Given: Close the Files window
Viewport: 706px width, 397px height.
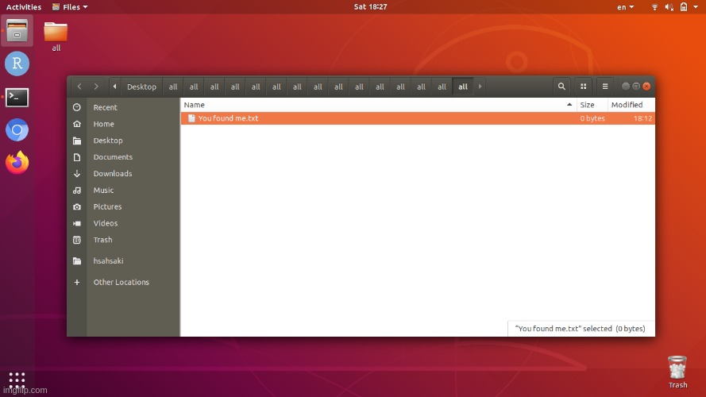Looking at the screenshot, I should pos(646,87).
